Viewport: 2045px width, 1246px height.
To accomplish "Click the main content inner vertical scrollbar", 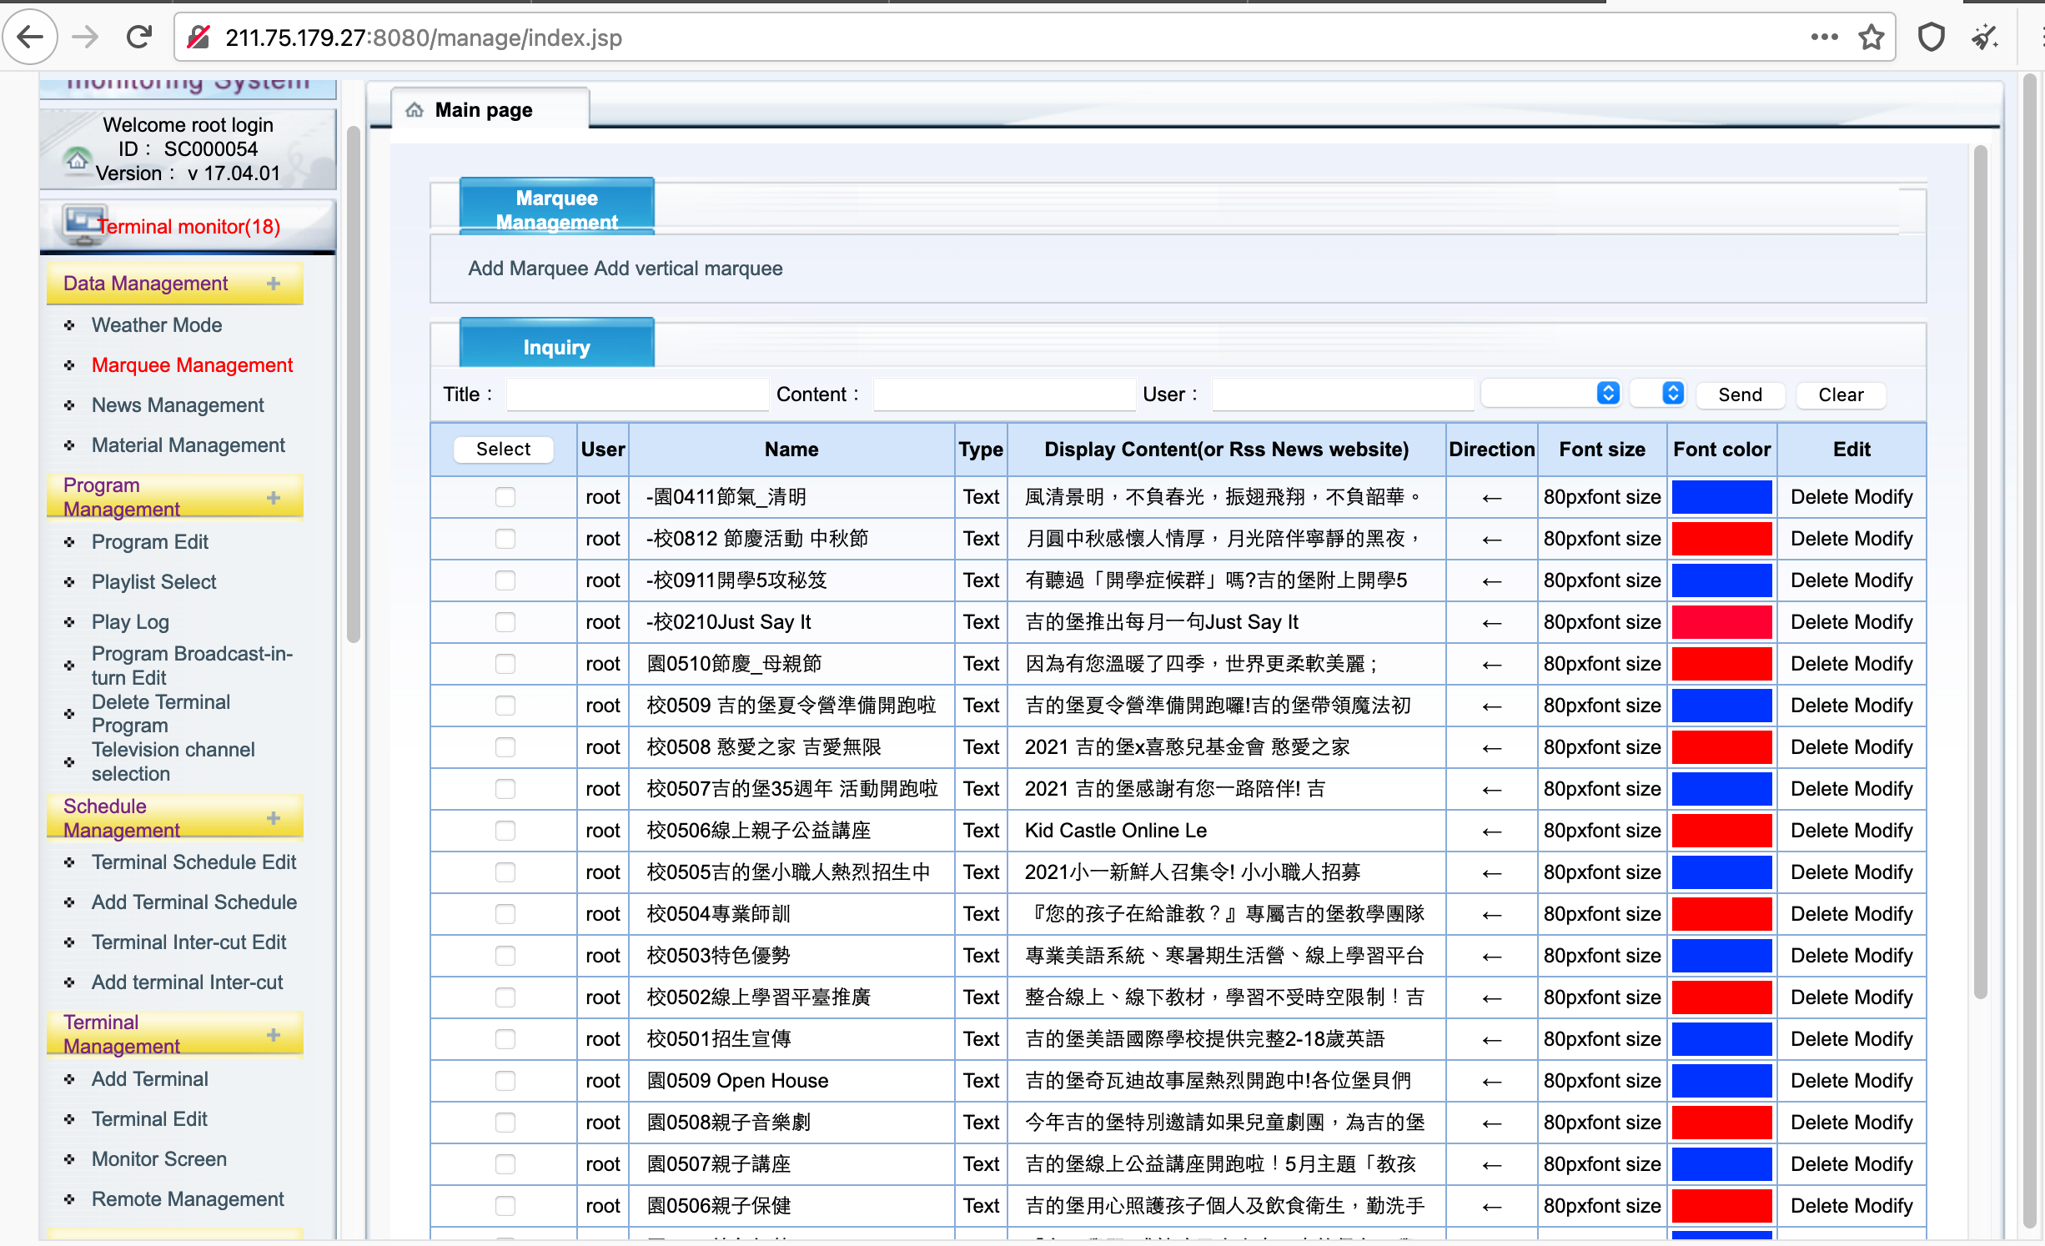I will pyautogui.click(x=1981, y=572).
